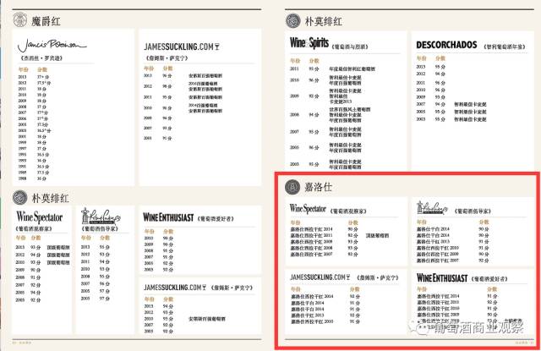Click the 分数 column header under 嘉洛仕 JAMESSUCKLING.COM

354,289
